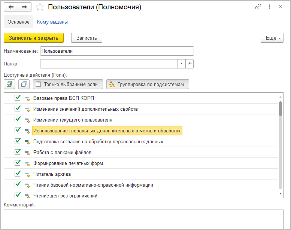Uncheck the Базовые права БСП КОРП role
Viewport: 291px width, 230px height.
(17, 98)
